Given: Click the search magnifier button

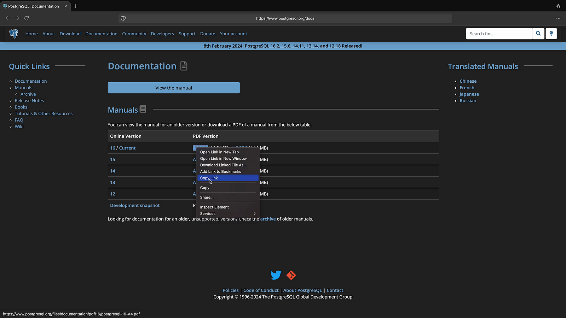Looking at the screenshot, I should [x=538, y=34].
